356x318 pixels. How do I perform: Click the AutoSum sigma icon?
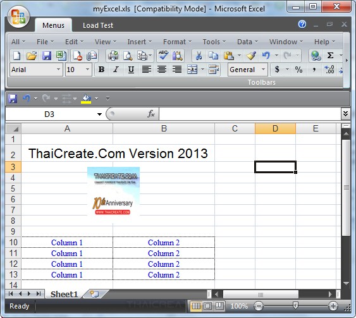[330, 56]
